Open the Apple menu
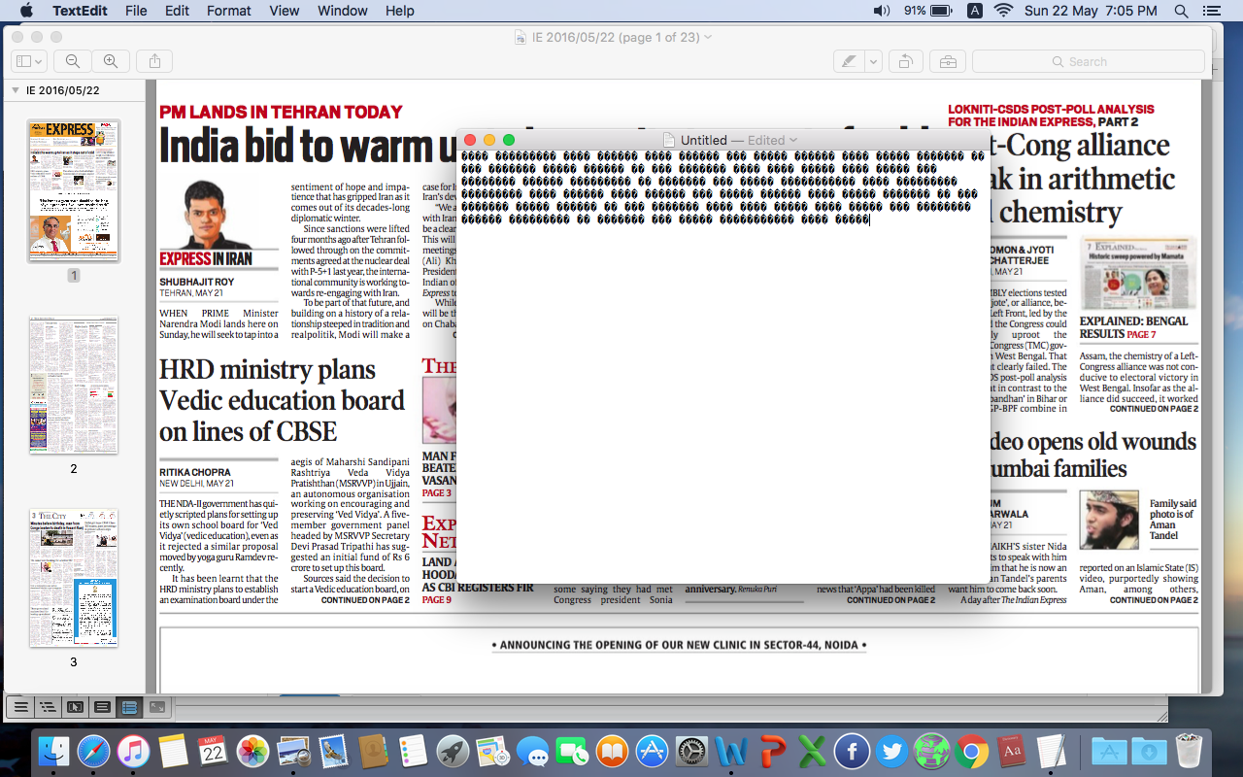 pos(26,11)
